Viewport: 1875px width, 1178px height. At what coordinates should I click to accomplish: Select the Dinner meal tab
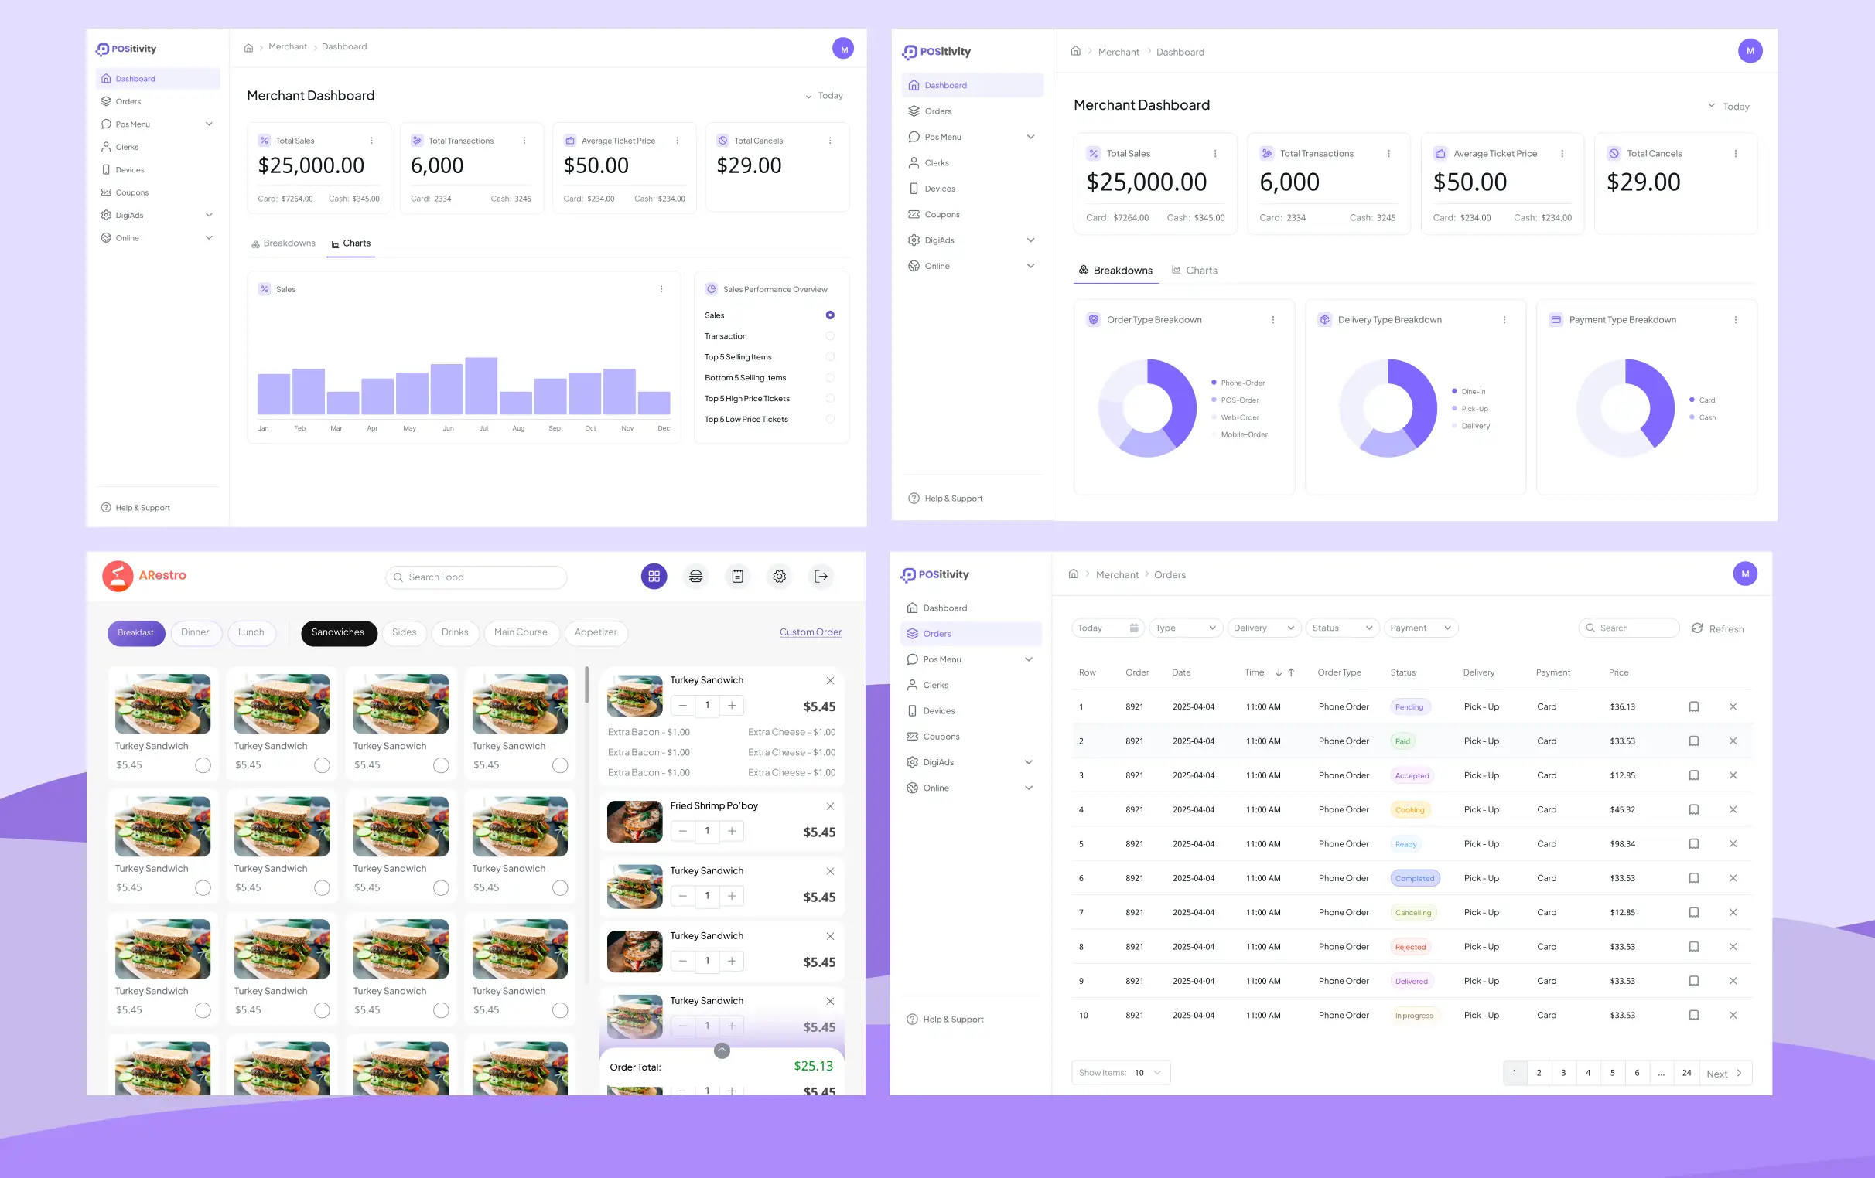[195, 632]
